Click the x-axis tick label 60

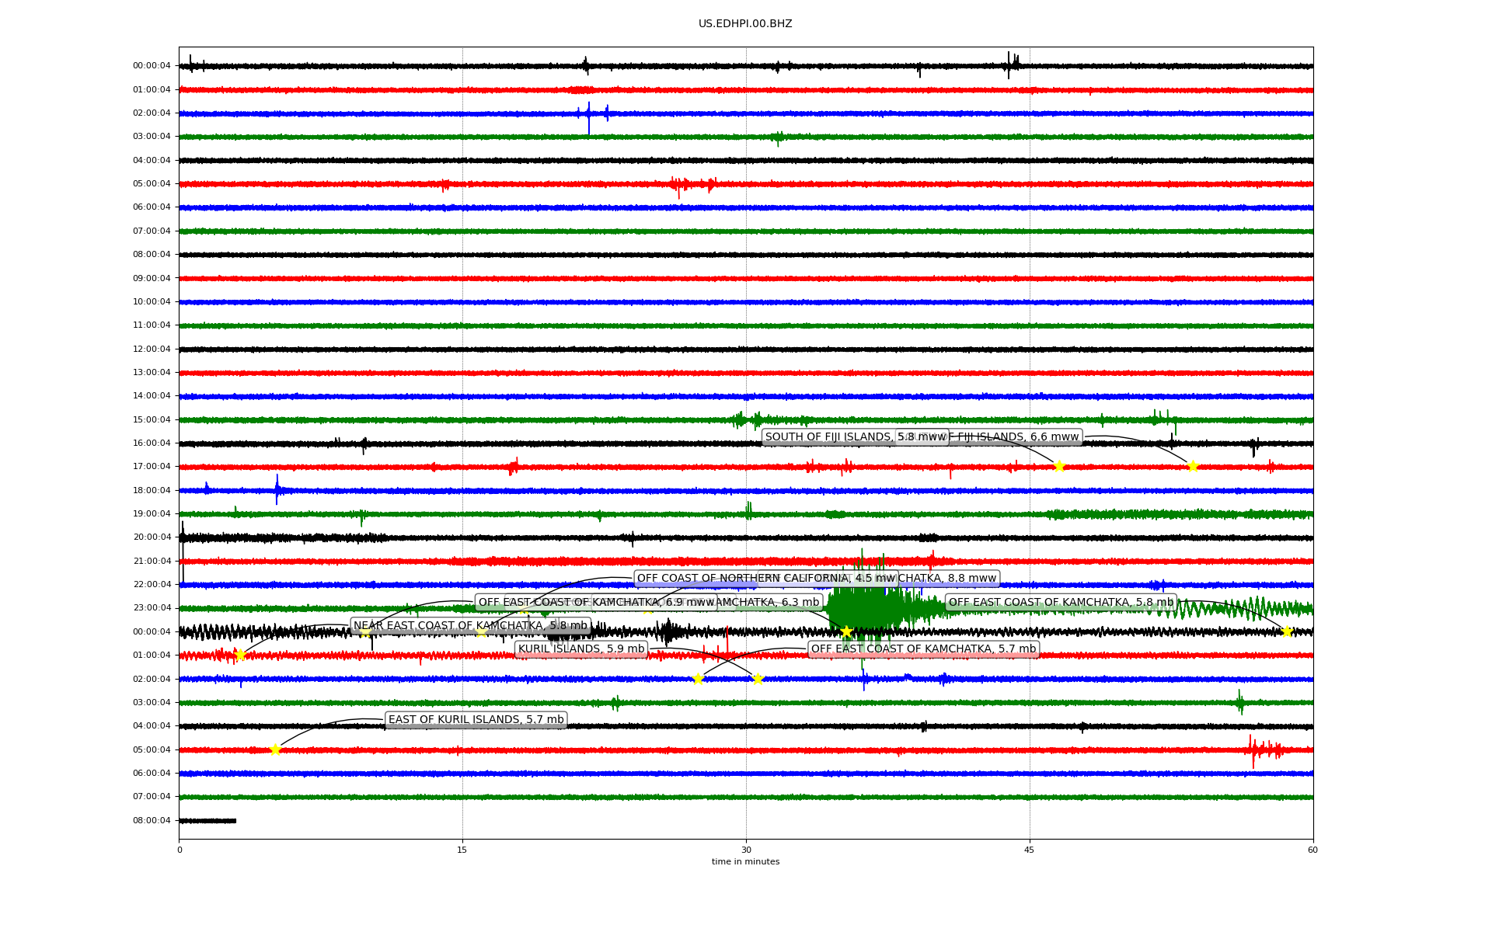(x=1312, y=850)
